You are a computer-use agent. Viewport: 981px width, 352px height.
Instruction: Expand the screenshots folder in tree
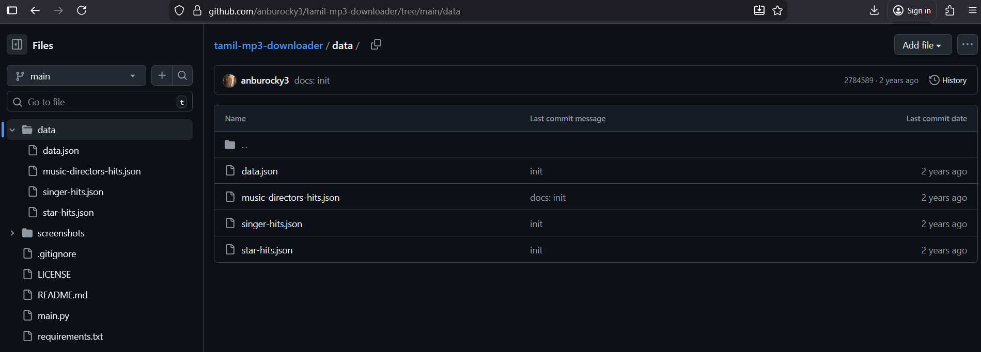point(12,233)
